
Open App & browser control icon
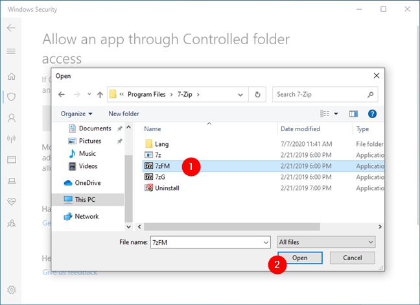click(11, 160)
